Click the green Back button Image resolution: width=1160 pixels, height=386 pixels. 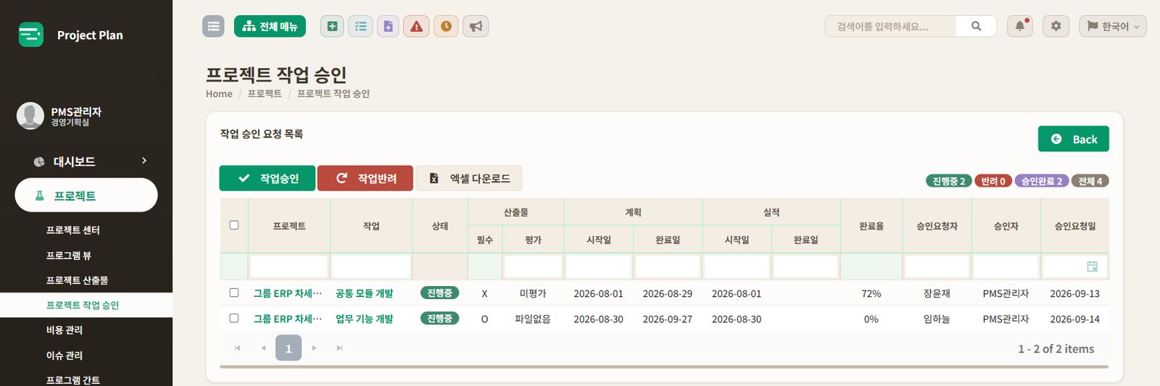click(1074, 139)
